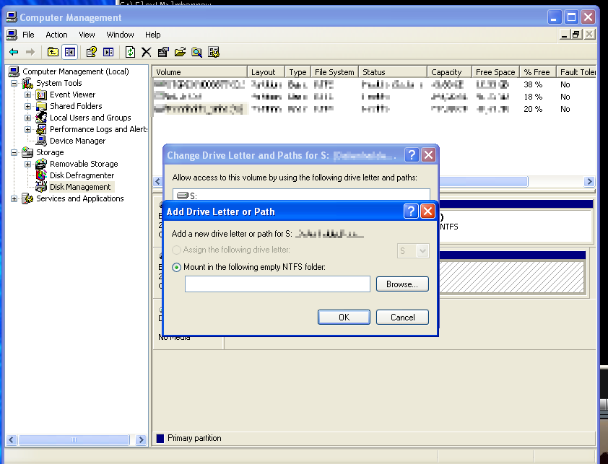
Task: Select Computer Management (Local) root node
Action: (76, 71)
